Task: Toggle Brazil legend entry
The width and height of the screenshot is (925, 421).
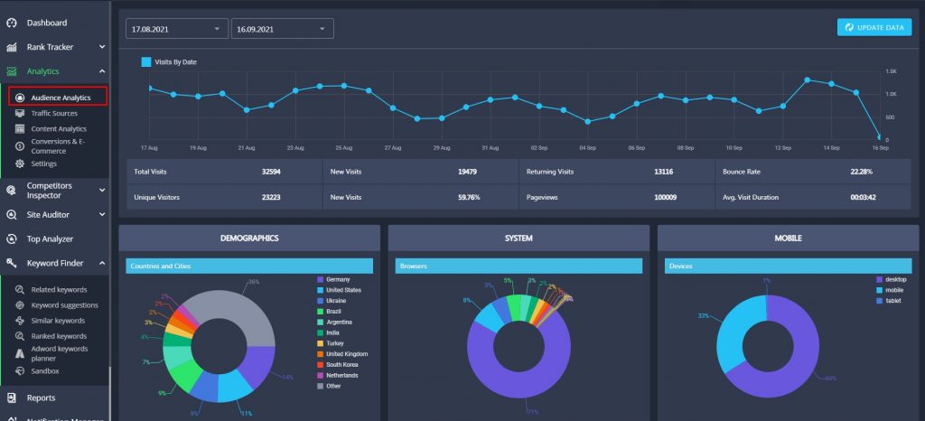Action: point(329,312)
